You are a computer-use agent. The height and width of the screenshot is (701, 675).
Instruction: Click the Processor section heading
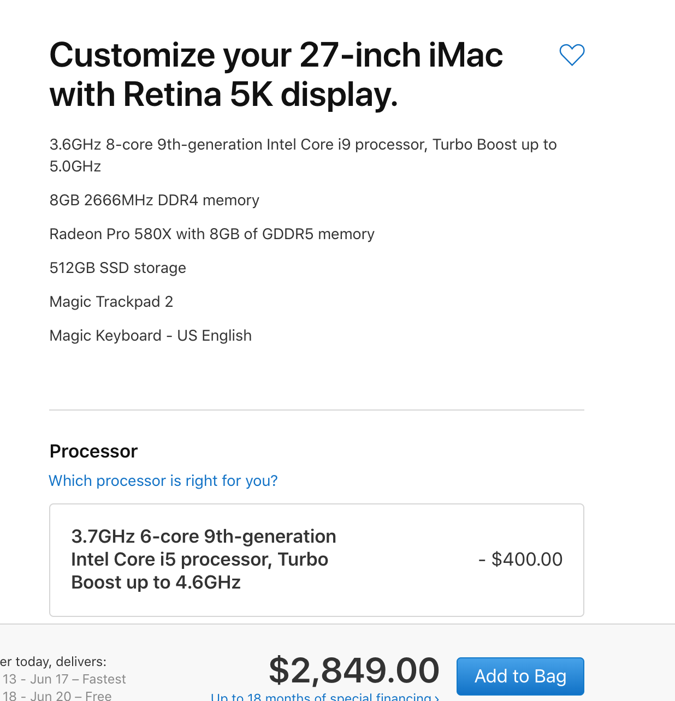(93, 452)
